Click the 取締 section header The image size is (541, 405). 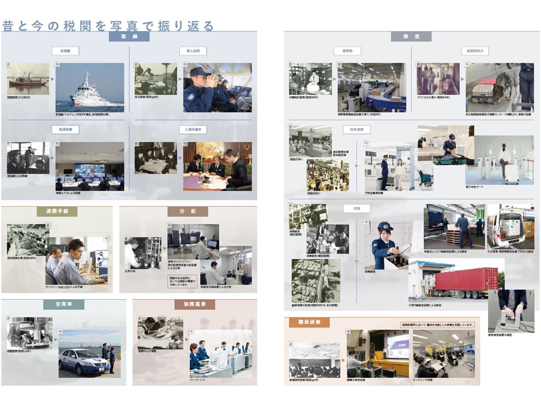point(129,37)
